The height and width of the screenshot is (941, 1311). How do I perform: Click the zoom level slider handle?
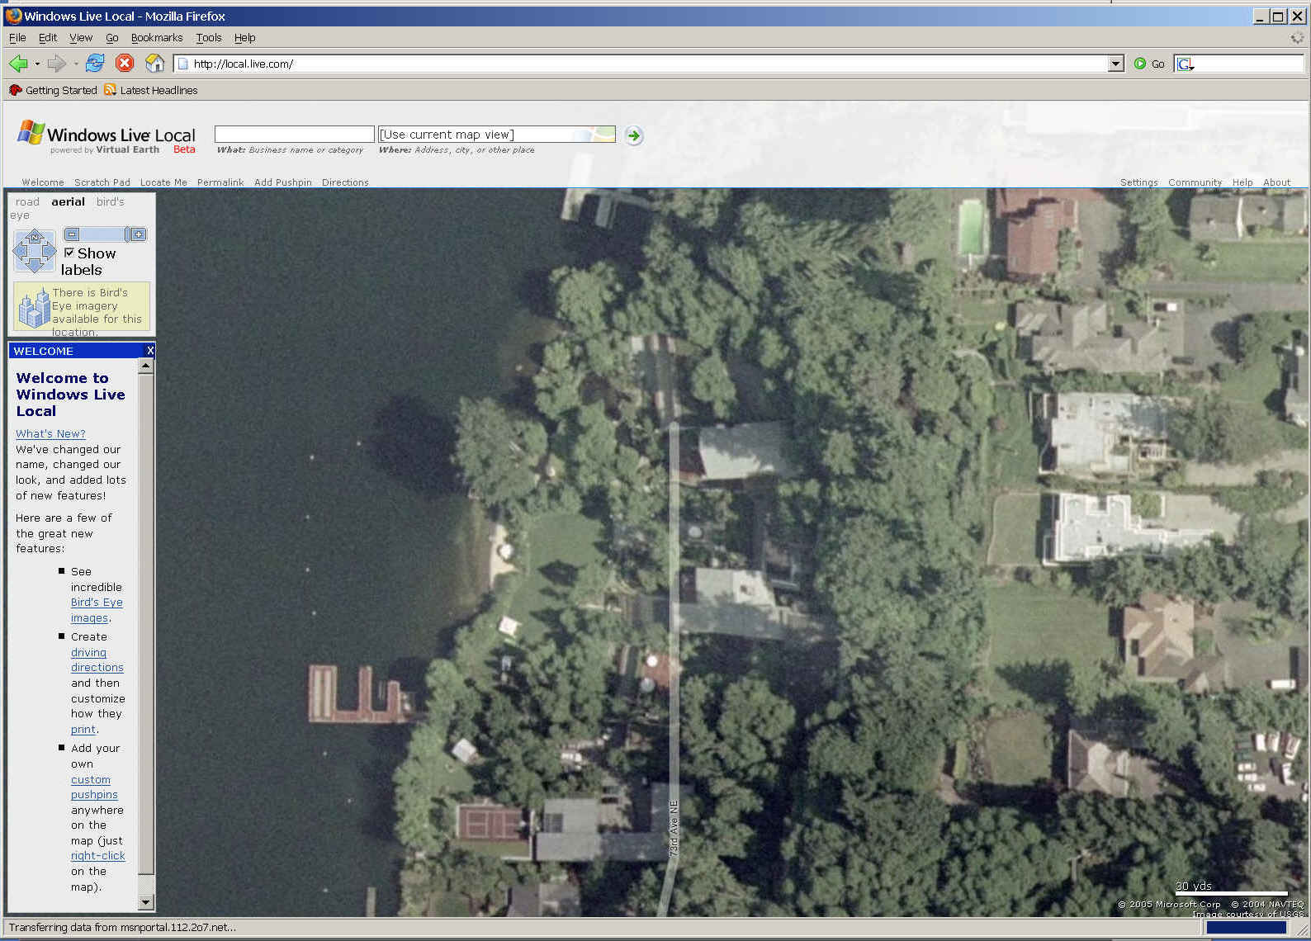128,234
